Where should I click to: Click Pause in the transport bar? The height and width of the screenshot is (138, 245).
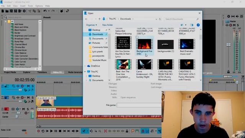(x=56, y=131)
